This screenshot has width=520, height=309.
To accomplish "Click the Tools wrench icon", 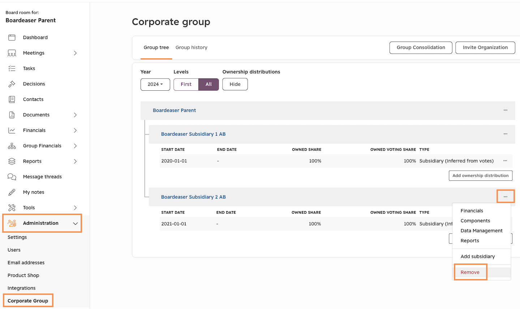I will (x=12, y=208).
